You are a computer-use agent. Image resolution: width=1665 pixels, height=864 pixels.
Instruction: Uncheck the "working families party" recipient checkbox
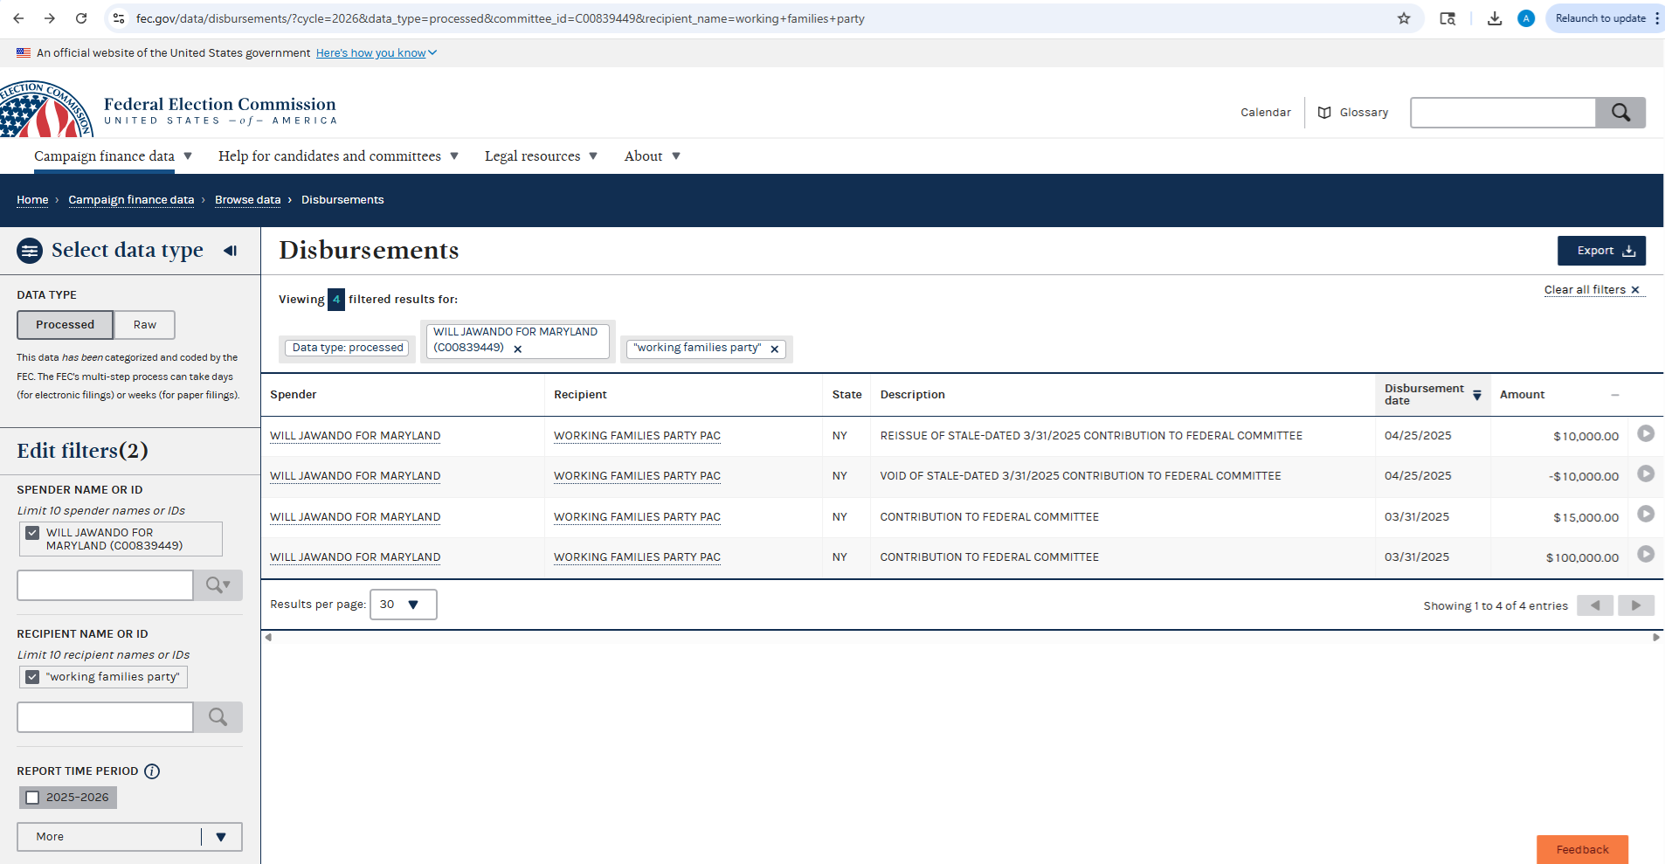tap(32, 677)
